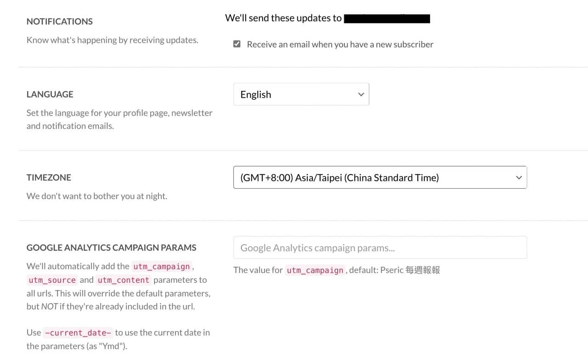Click the utm_source code tag
Viewport: 588px width, 359px height.
click(52, 280)
